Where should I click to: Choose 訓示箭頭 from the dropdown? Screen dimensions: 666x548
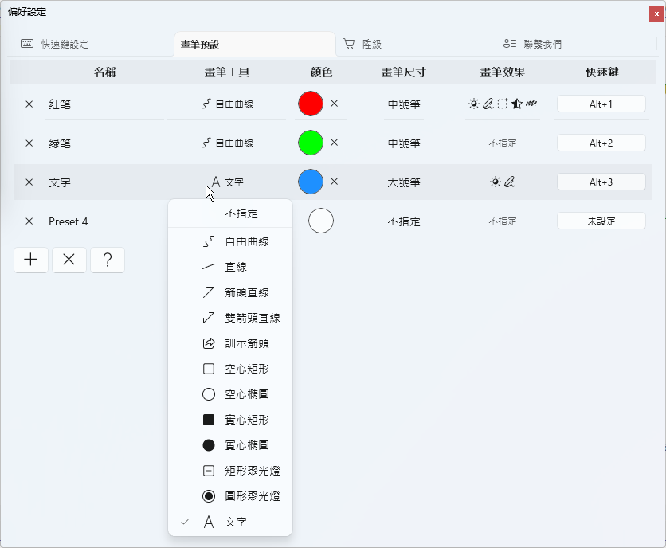(230, 343)
